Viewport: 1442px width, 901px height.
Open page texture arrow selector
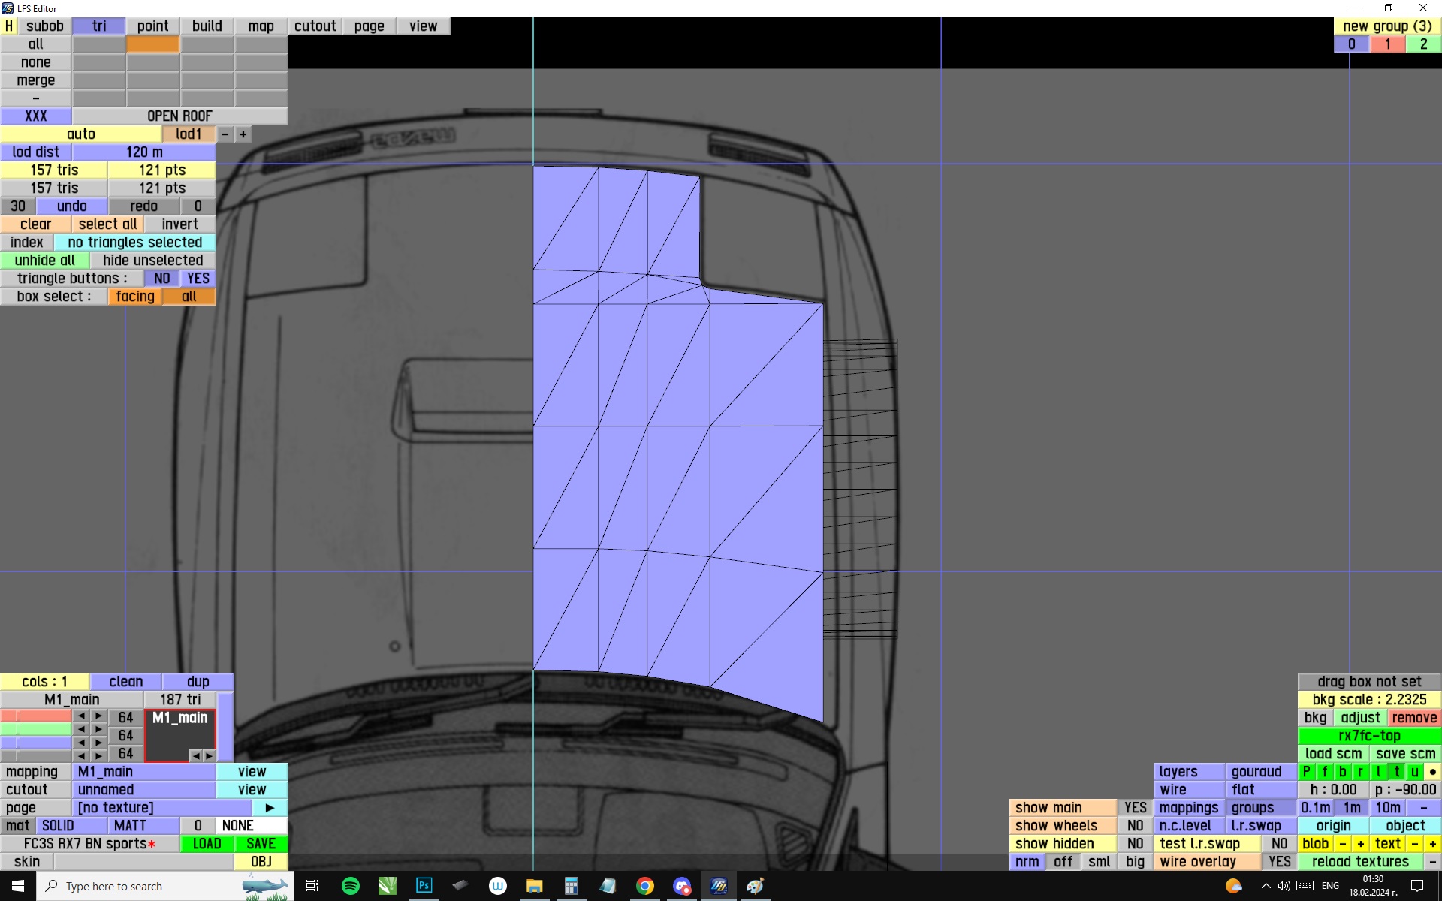click(x=270, y=808)
